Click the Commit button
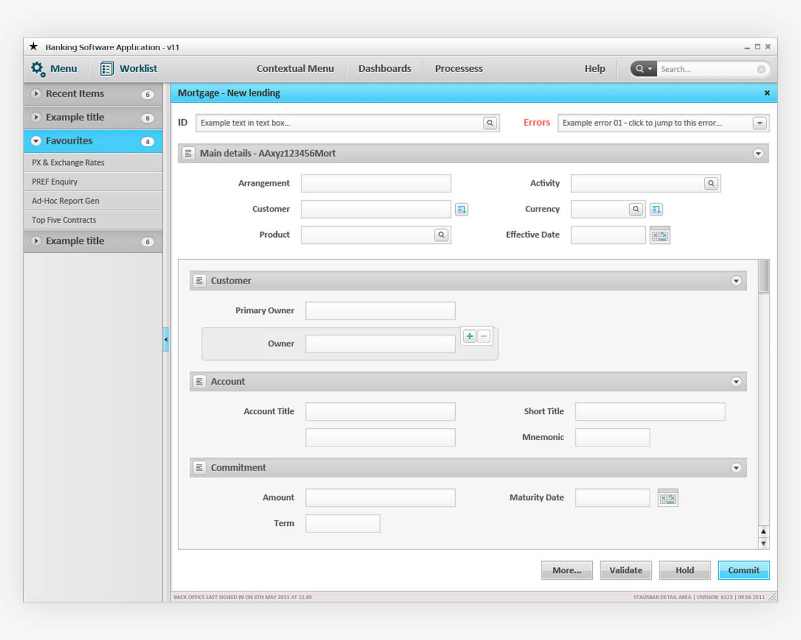 (x=744, y=570)
